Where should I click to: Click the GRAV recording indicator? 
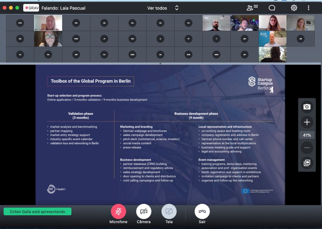click(31, 8)
